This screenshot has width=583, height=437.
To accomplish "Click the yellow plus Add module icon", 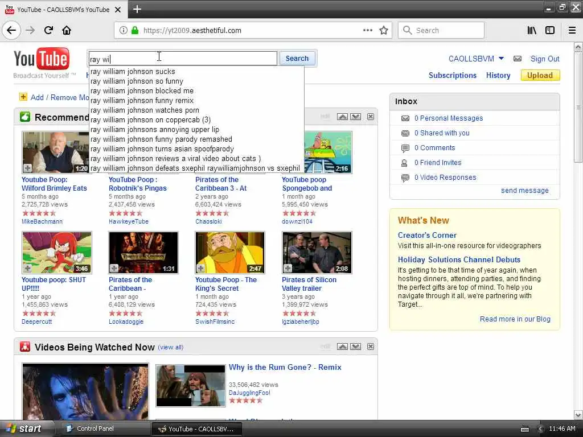I will [23, 97].
